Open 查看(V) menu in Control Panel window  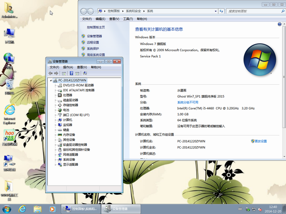(x=114, y=19)
